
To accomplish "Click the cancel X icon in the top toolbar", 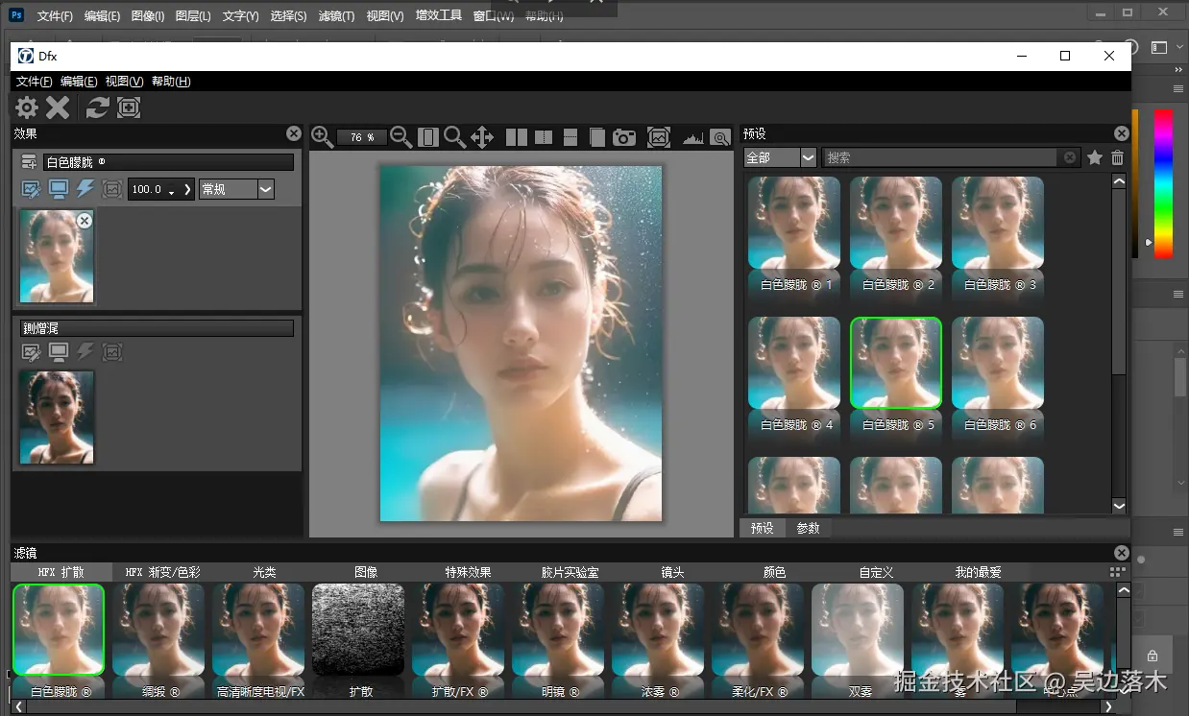I will [59, 107].
